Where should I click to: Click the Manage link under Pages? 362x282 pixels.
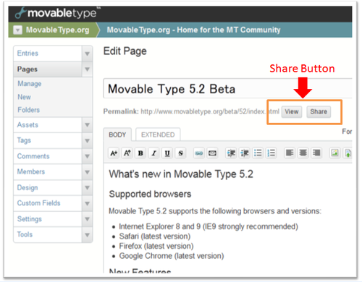[x=30, y=84]
